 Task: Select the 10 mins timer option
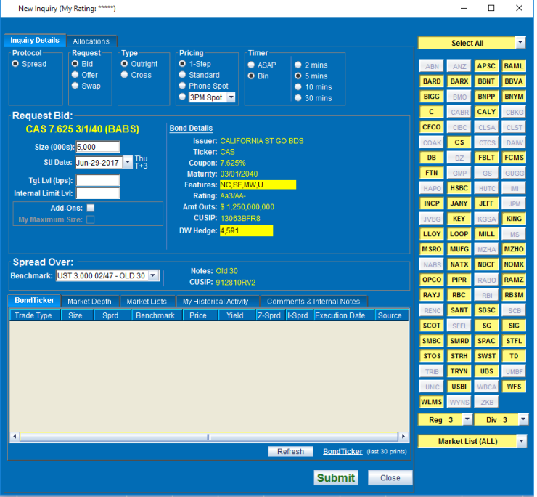(x=298, y=87)
